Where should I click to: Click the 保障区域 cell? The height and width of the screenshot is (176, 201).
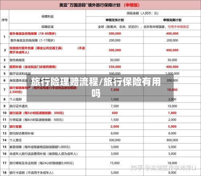click(x=47, y=27)
